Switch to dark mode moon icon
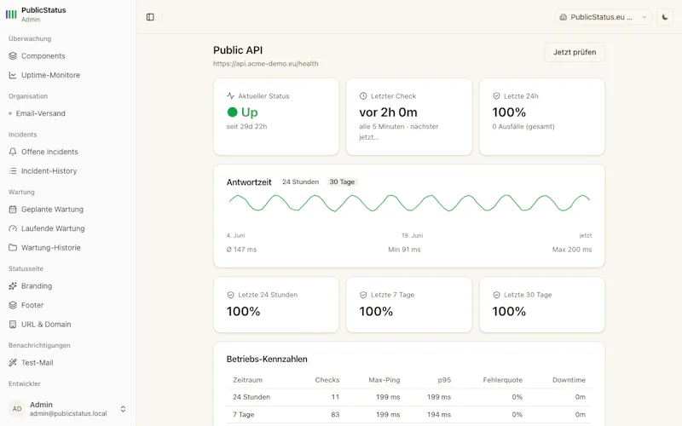The width and height of the screenshot is (682, 426). point(665,17)
